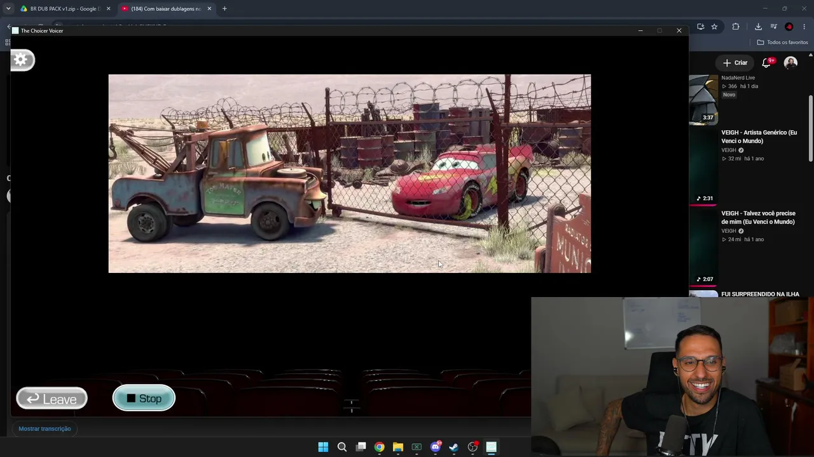Image resolution: width=814 pixels, height=457 pixels.
Task: Click the thumbnail with 3:37 duration
Action: pos(703,100)
